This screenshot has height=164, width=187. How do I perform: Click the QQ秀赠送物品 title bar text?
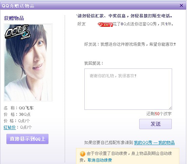[18, 6]
